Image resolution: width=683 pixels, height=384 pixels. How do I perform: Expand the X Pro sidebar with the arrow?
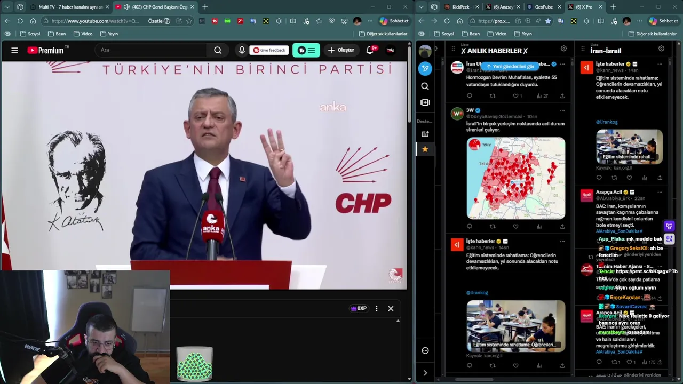pyautogui.click(x=425, y=373)
